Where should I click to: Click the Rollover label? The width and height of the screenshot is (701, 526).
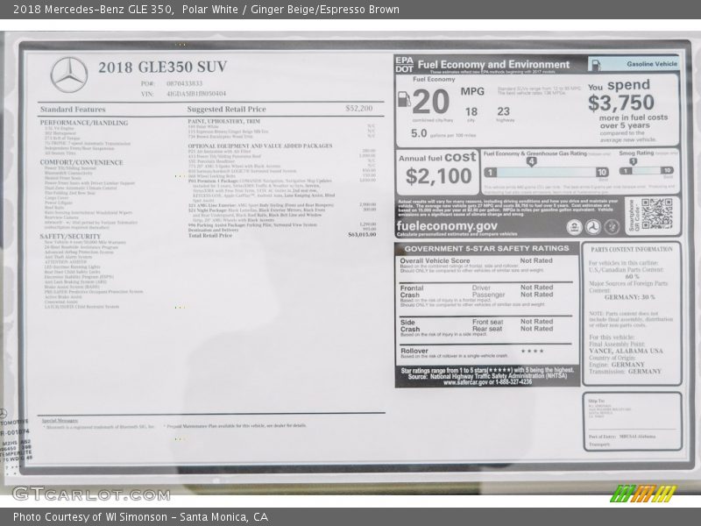click(414, 352)
